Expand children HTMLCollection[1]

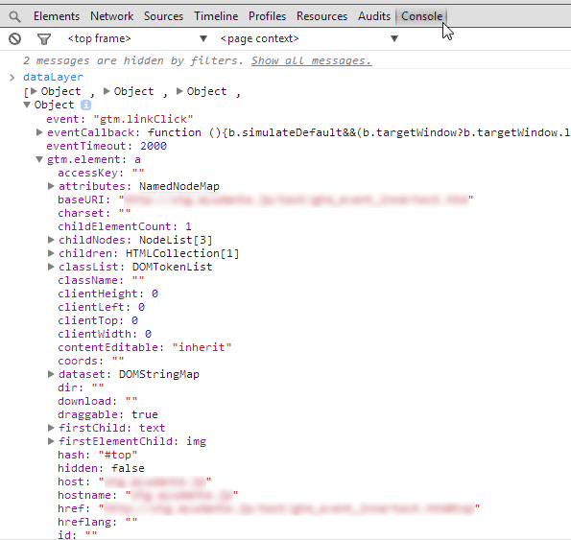pos(51,253)
